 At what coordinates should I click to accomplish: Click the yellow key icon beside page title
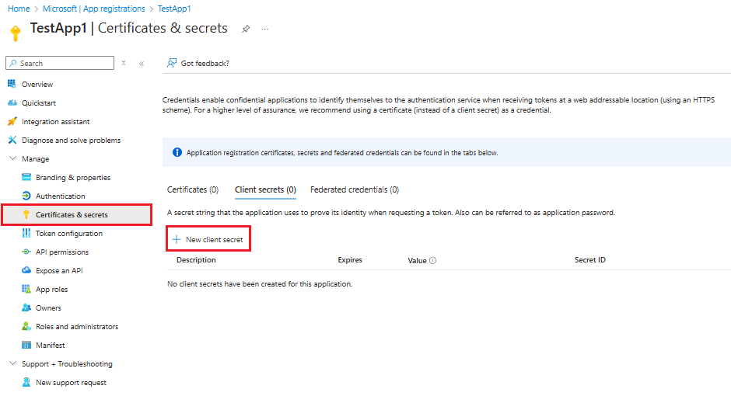click(16, 33)
